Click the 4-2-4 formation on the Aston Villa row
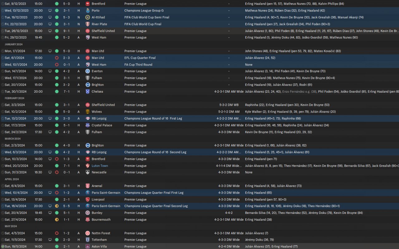Viewport: 399px width, 249px height. tap(229, 247)
